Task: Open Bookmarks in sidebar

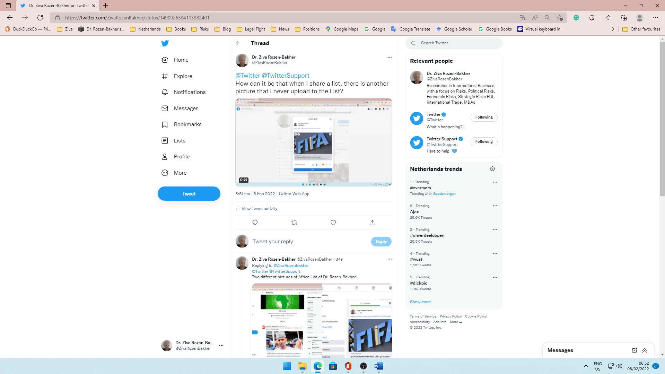Action: [x=182, y=124]
